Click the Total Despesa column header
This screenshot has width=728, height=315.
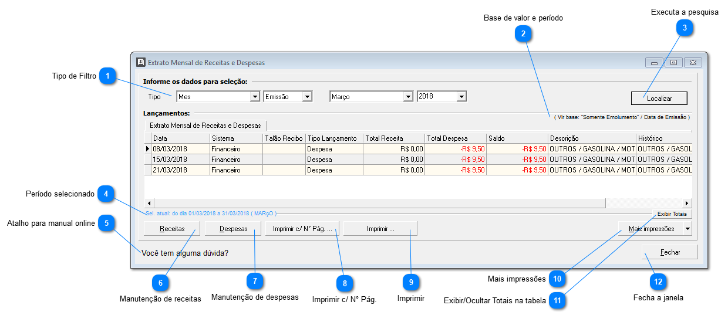tap(456, 138)
